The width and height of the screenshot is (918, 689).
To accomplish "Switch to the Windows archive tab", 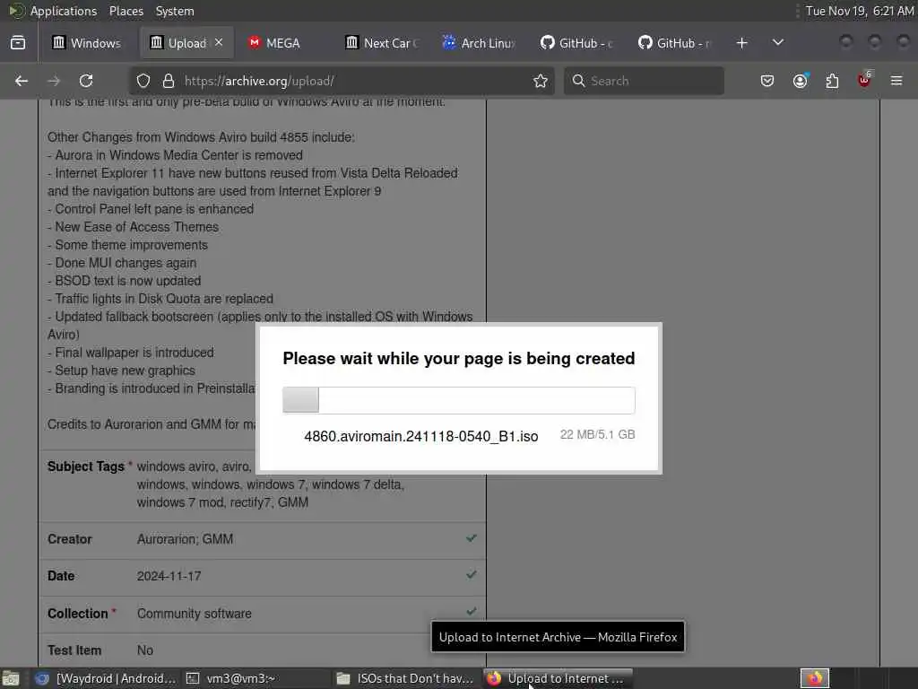I will pyautogui.click(x=87, y=43).
